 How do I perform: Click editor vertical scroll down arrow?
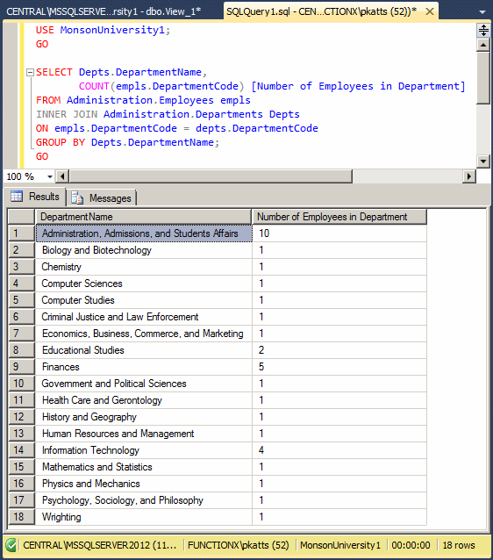[483, 162]
